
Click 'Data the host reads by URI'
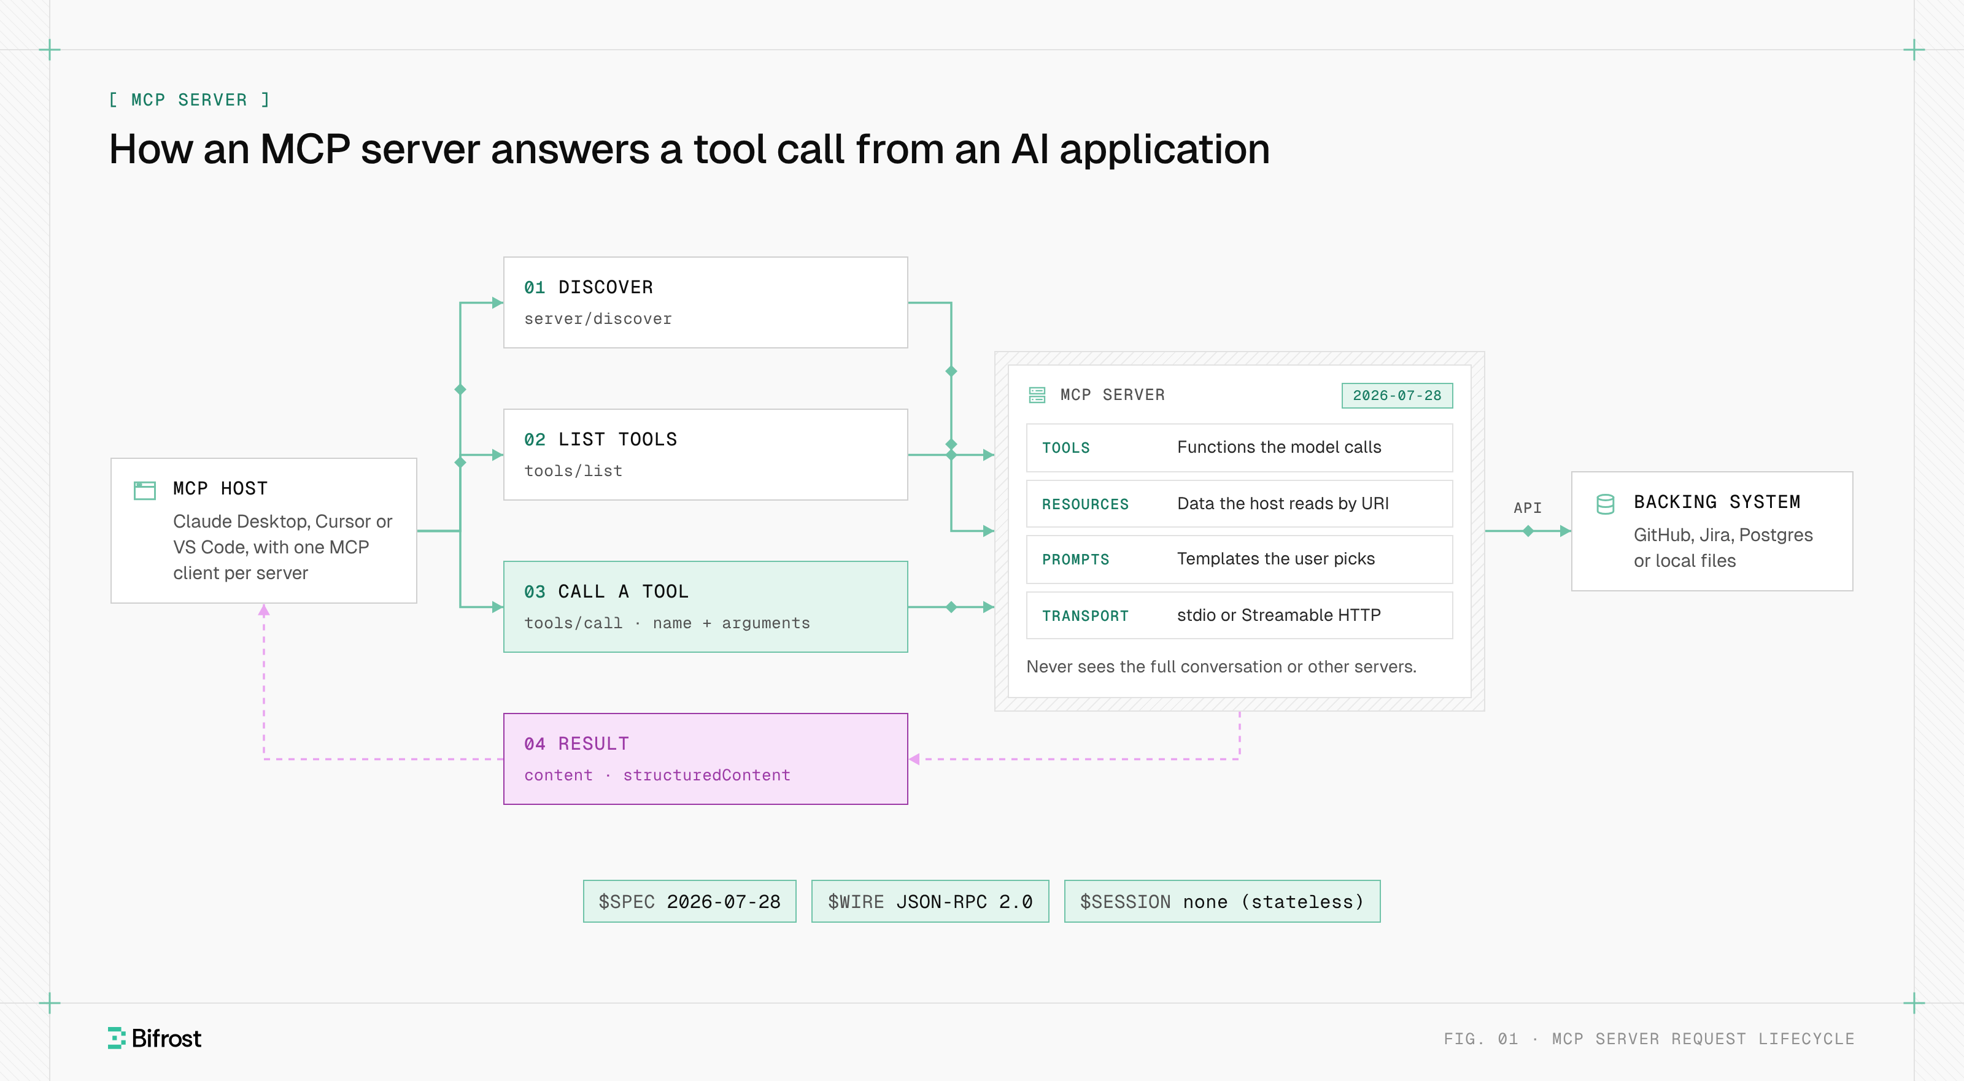[1282, 503]
